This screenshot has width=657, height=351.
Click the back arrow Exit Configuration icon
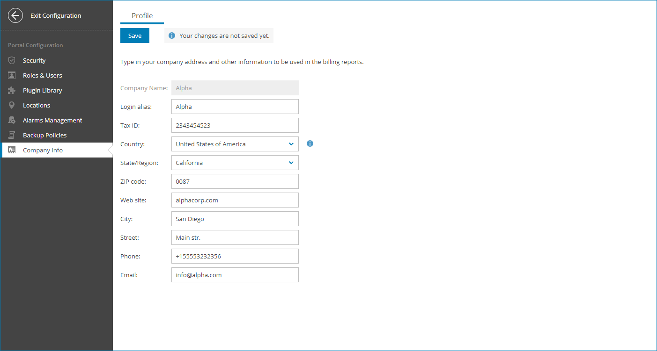15,15
